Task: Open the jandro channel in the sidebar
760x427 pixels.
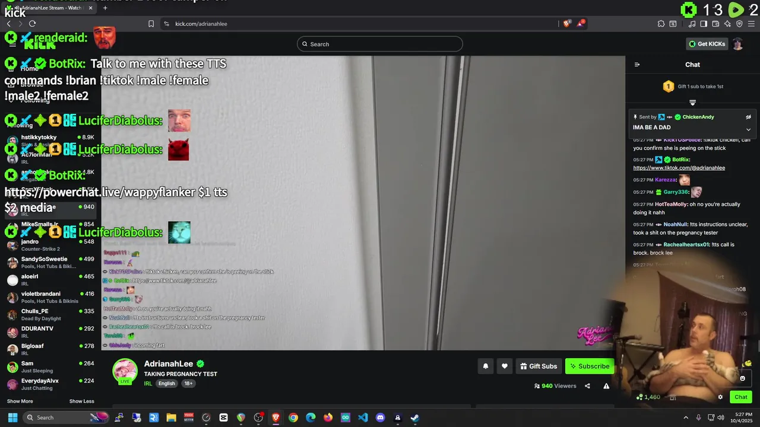Action: [x=50, y=245]
